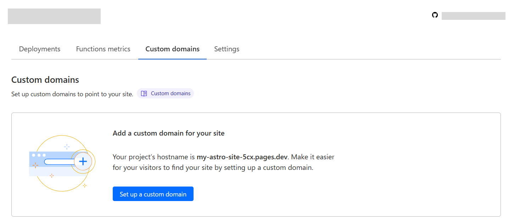
Task: Click the light blue sparkle above browser illustration
Action: point(67,147)
